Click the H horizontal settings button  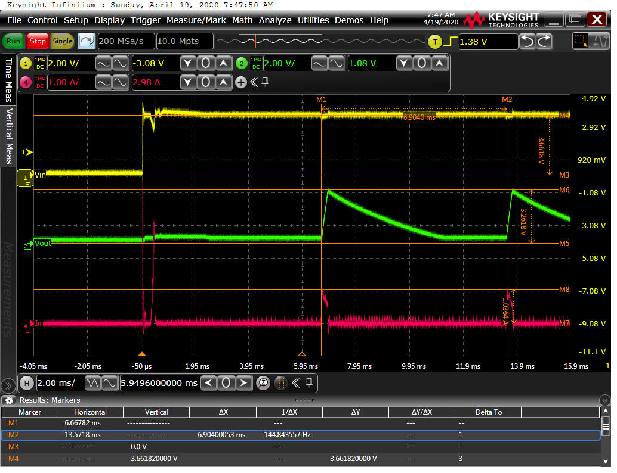(27, 382)
